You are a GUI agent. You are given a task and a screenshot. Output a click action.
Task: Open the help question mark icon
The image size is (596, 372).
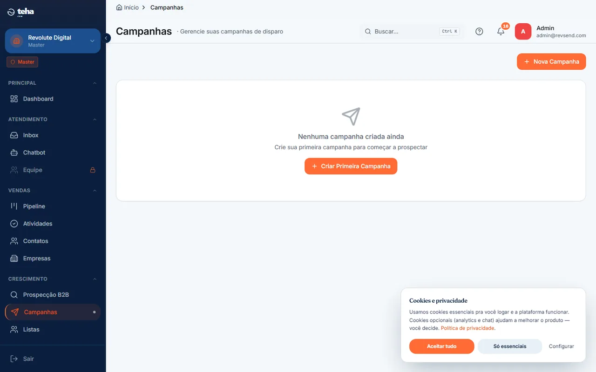pyautogui.click(x=479, y=32)
